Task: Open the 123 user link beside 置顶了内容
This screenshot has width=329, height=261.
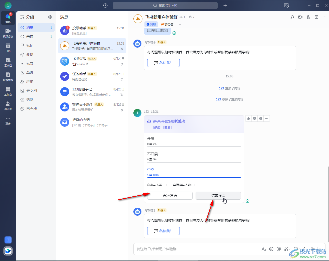Action: [221, 88]
